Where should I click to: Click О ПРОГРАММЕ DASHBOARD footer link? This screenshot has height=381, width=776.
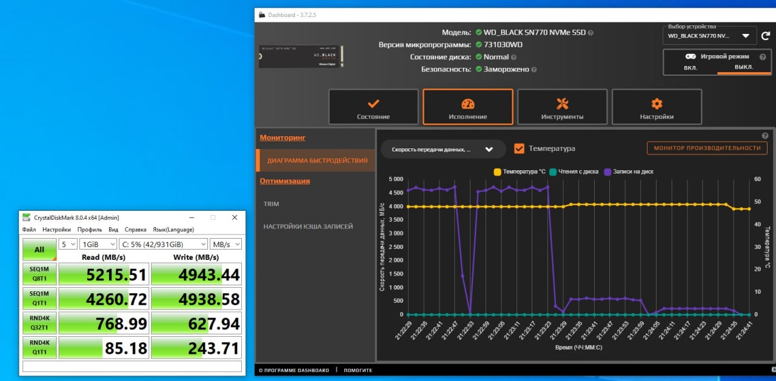coord(293,370)
